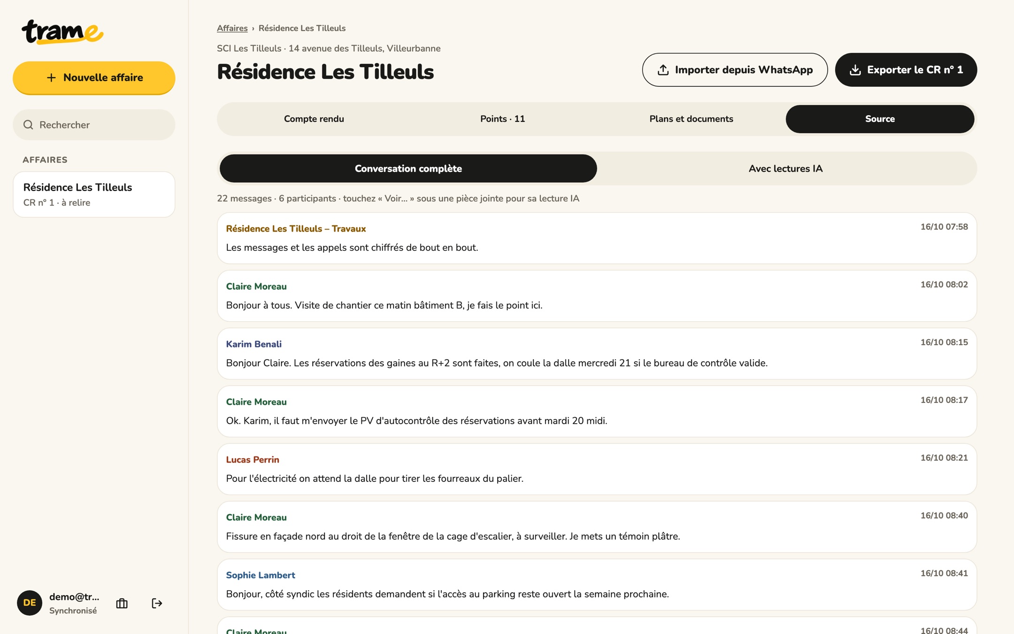The height and width of the screenshot is (634, 1014).
Task: Focus the Rechercher search field
Action: (94, 125)
